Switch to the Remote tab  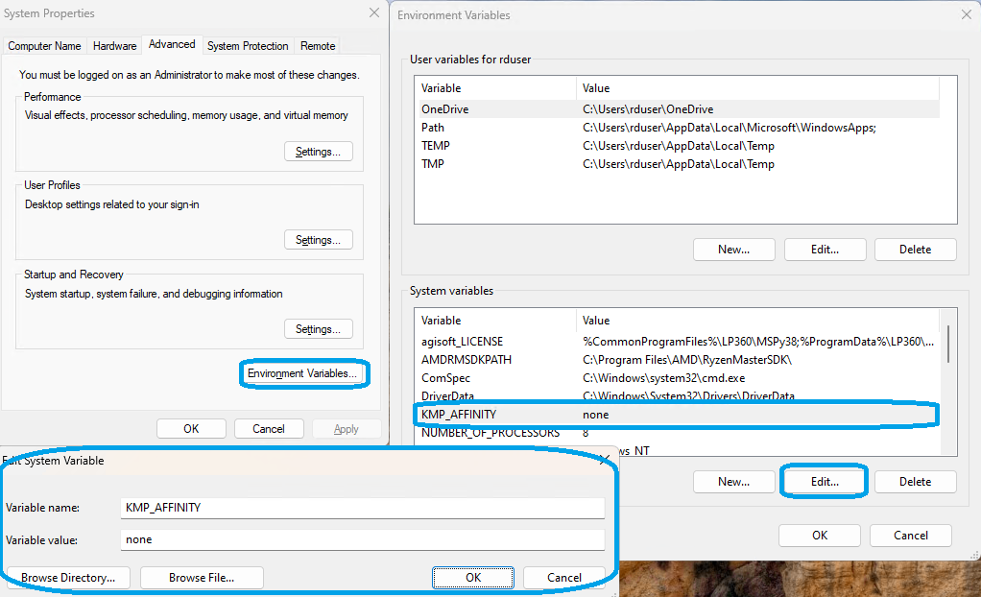tap(318, 46)
